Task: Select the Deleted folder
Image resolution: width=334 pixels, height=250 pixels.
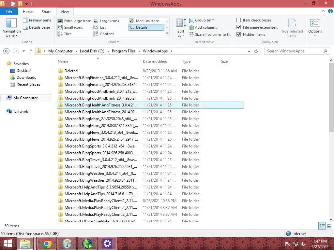Action: (x=150, y=71)
